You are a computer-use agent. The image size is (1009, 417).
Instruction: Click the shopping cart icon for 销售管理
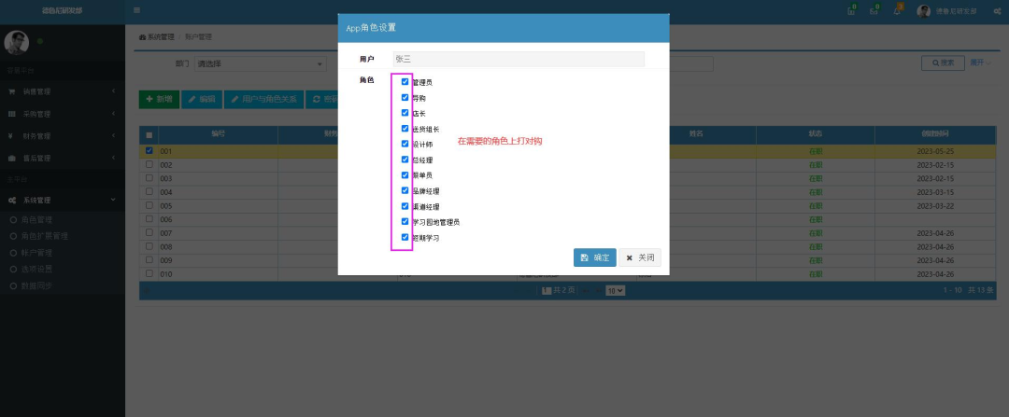point(12,91)
